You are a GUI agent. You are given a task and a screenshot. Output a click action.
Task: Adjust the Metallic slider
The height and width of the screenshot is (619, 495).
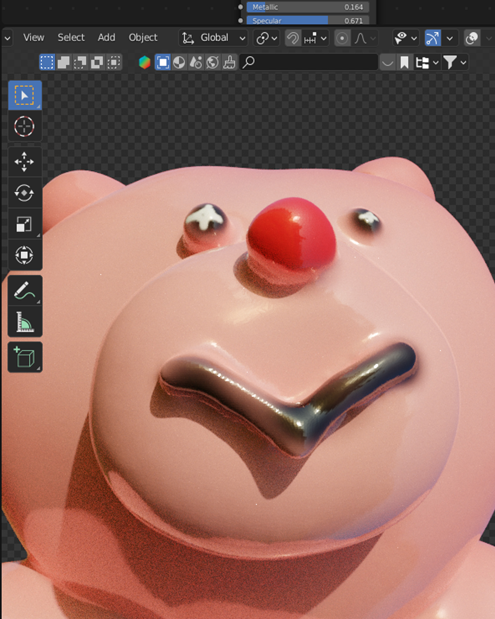tap(307, 7)
